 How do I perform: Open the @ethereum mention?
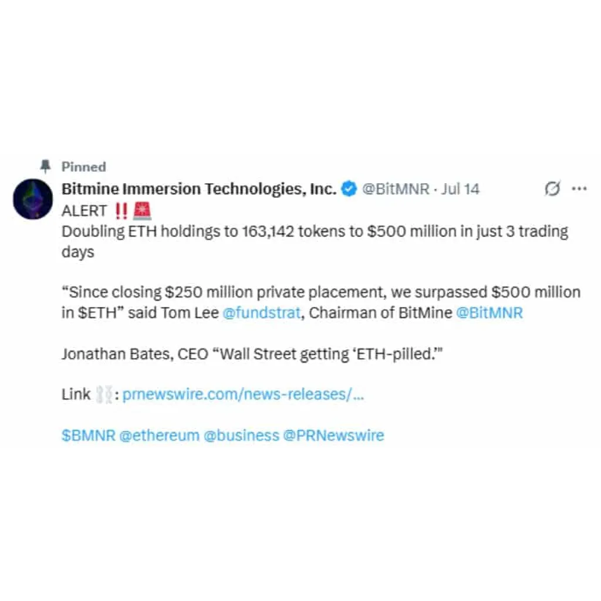(160, 435)
